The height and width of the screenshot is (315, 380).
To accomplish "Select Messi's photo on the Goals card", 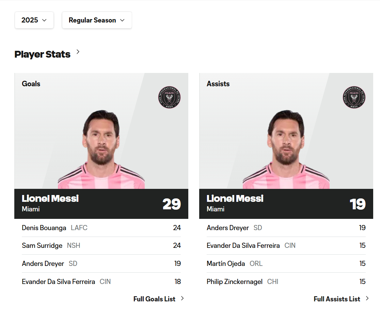I will (x=101, y=150).
